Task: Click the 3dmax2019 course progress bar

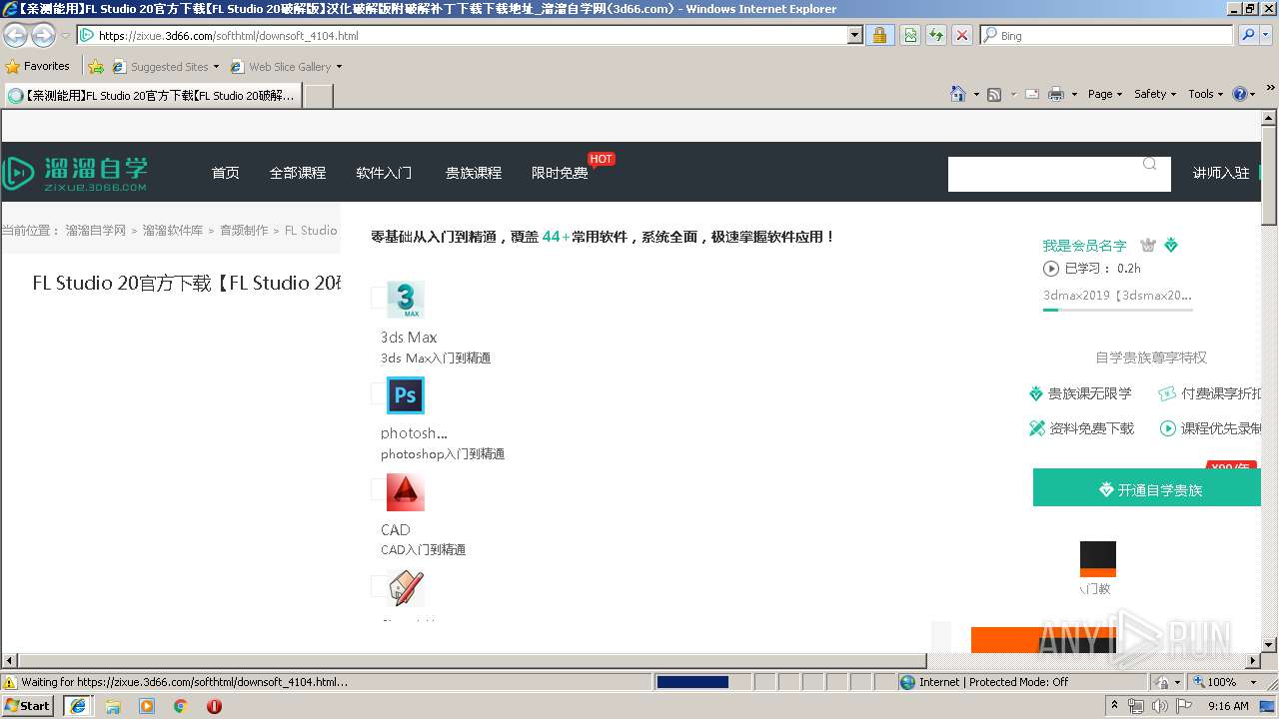Action: click(x=1118, y=310)
